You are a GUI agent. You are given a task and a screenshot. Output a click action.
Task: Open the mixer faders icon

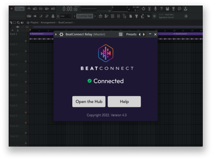pos(118,16)
